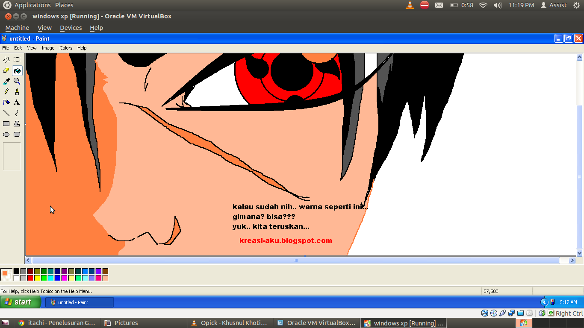Choose the Fill With Color bucket tool
584x328 pixels.
(17, 70)
